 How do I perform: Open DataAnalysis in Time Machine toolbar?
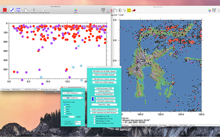5,10
